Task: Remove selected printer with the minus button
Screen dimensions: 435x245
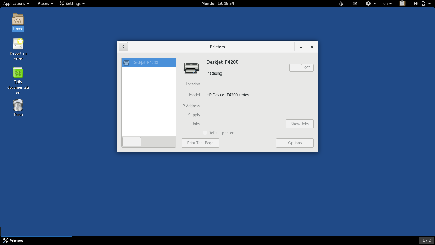Action: 136,142
